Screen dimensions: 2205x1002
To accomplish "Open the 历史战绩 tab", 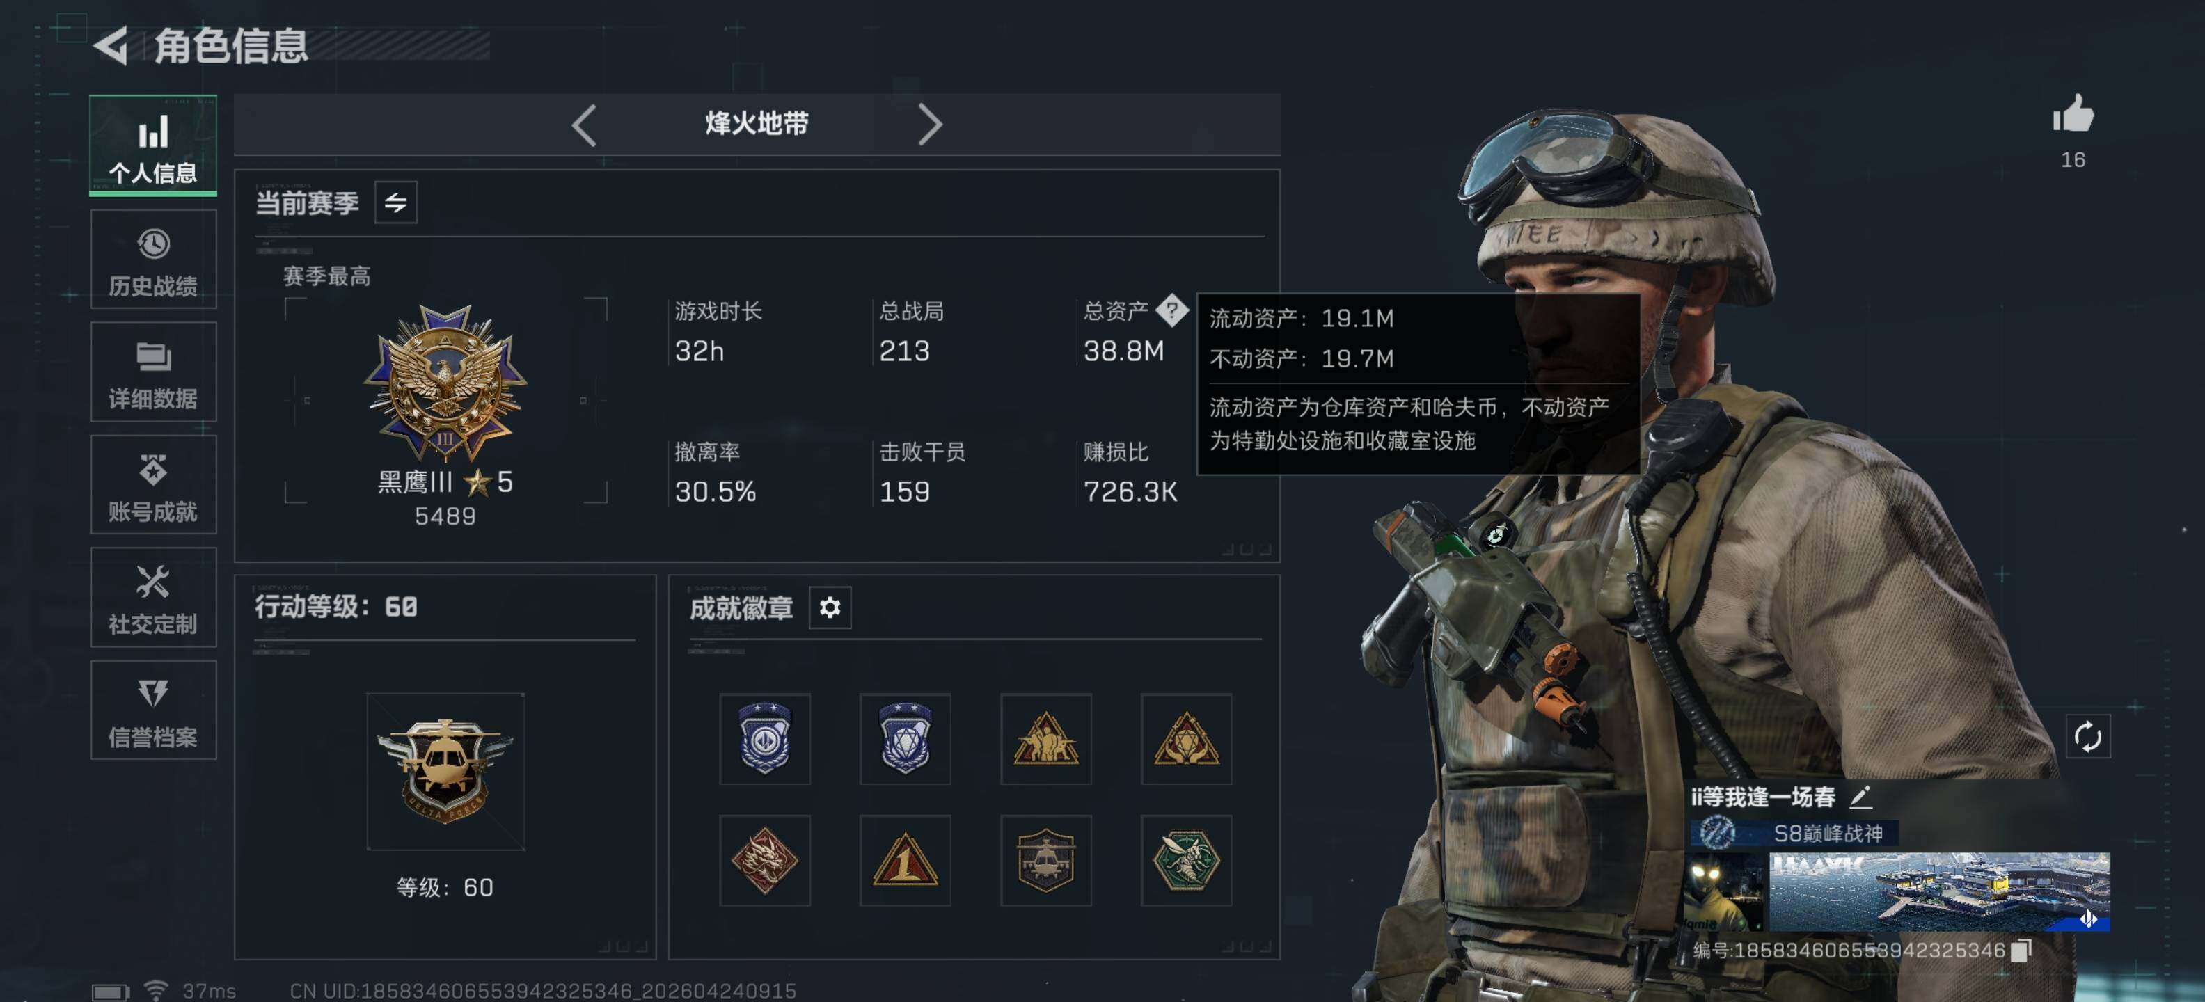I will (153, 260).
